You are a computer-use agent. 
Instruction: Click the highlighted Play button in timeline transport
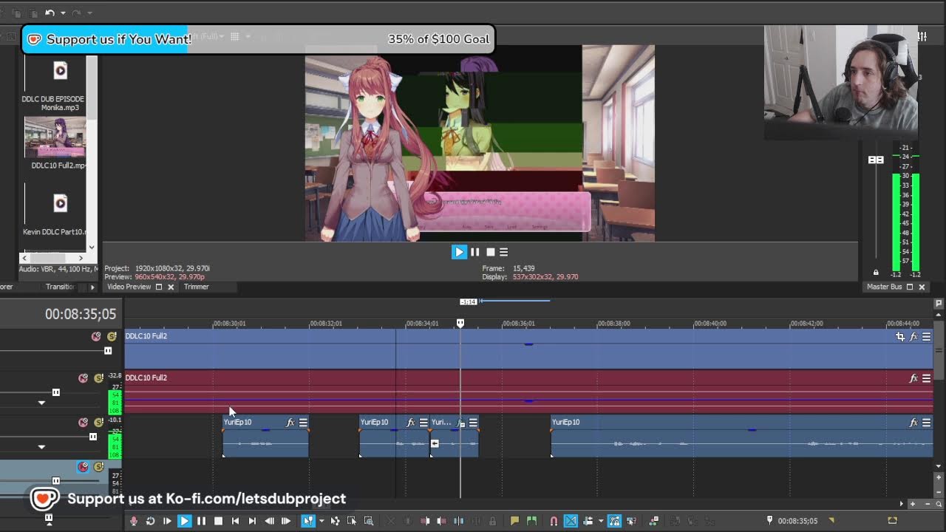tap(184, 521)
